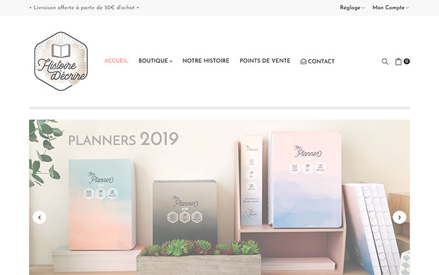The width and height of the screenshot is (439, 275).
Task: Go to Points de Vente
Action: 265,61
